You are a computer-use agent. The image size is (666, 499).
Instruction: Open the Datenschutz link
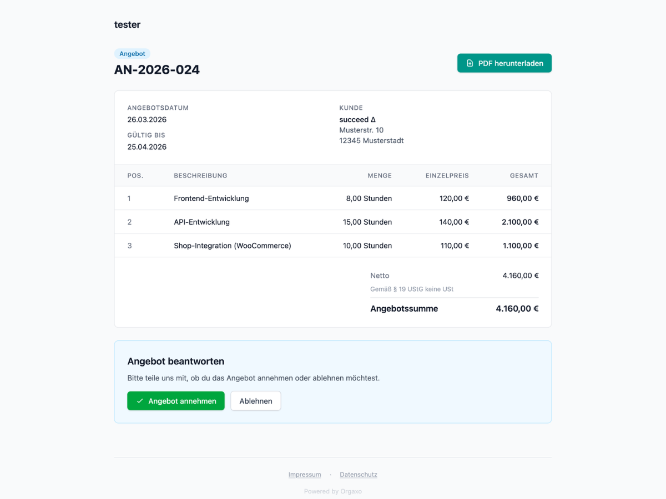click(359, 475)
